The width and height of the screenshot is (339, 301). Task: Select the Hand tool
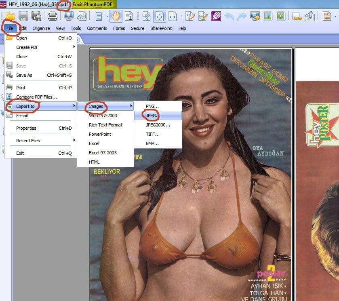(x=116, y=16)
